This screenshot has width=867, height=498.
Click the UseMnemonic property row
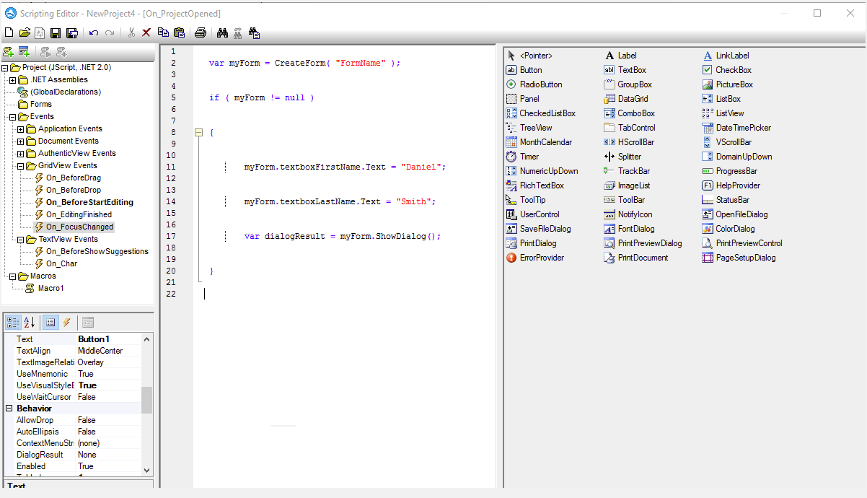[x=73, y=374]
